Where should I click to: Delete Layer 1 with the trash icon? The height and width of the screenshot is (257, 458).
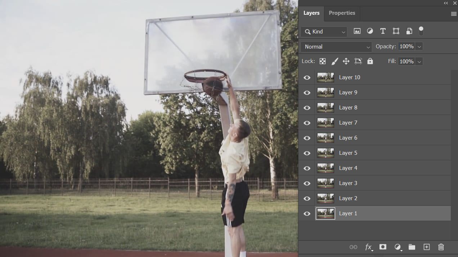441,247
